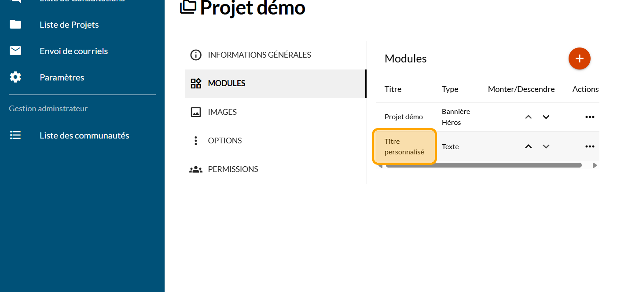
Task: Open the Options tab
Action: (224, 141)
